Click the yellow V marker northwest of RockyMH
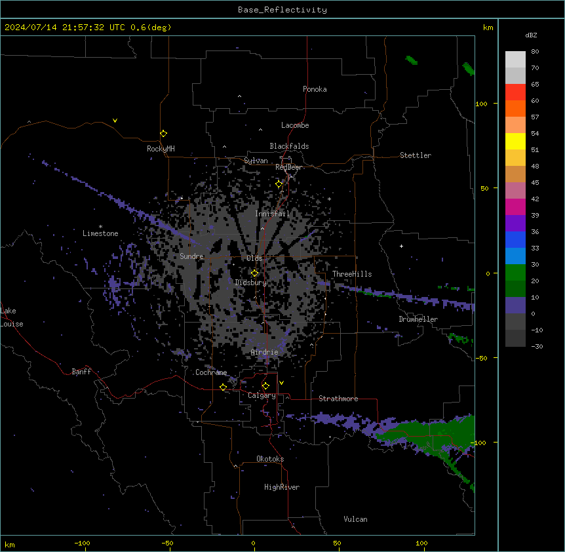Viewport: 565px width, 552px height. 115,121
